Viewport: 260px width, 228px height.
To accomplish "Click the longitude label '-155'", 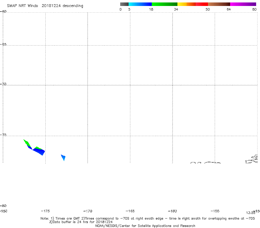I will coord(215,211).
